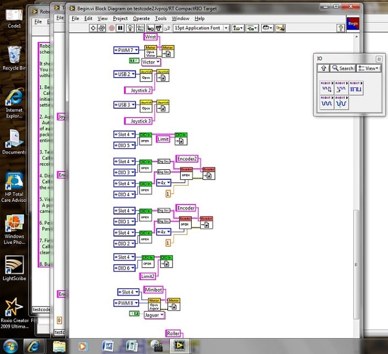Open the Distribute Objects pull-down

(252, 28)
